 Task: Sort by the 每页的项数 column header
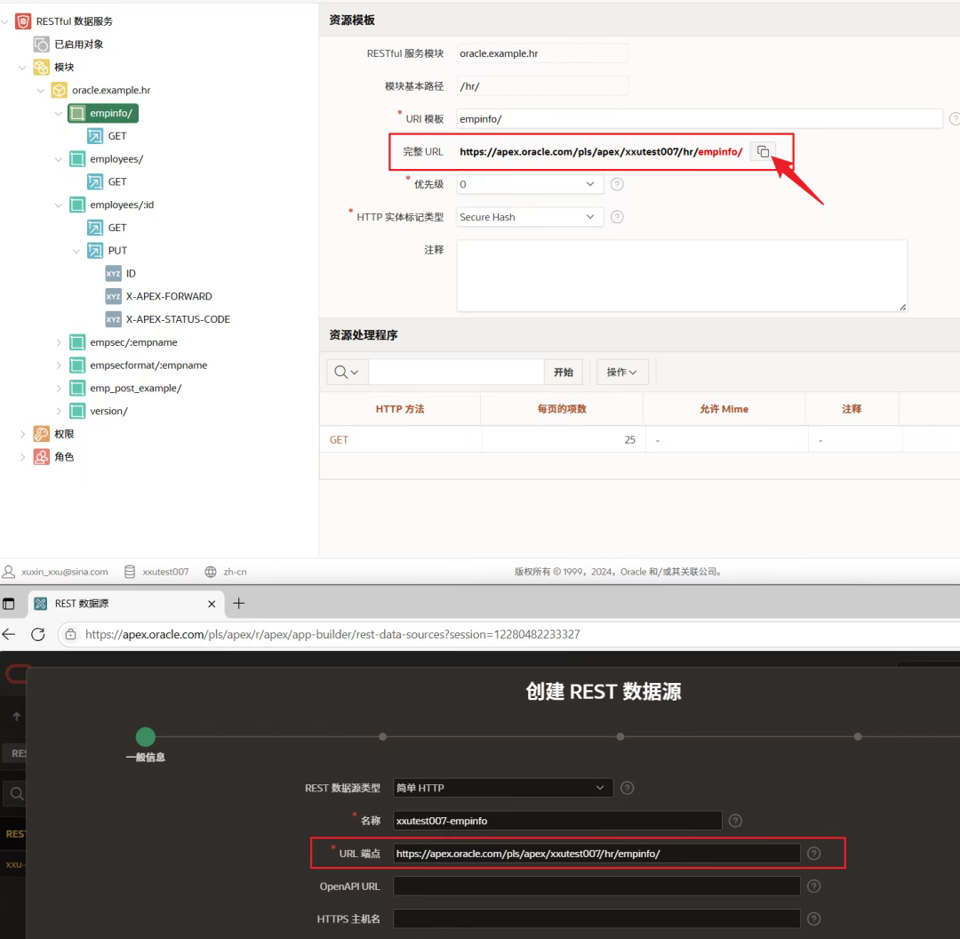pyautogui.click(x=562, y=408)
